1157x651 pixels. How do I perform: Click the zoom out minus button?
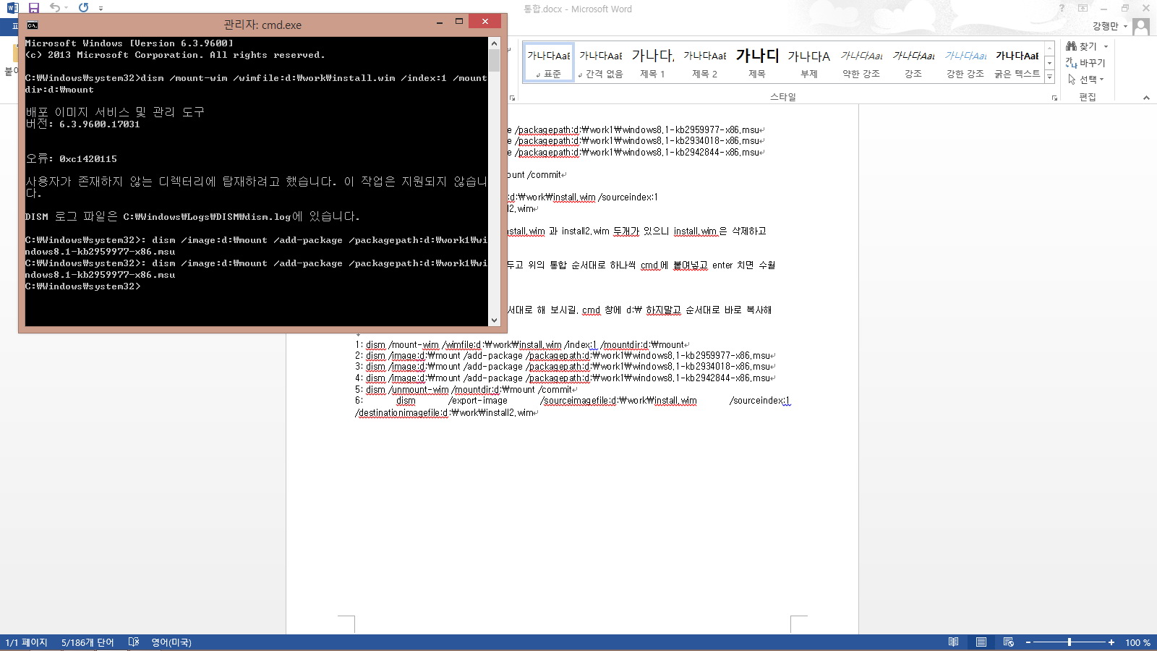tap(1028, 642)
